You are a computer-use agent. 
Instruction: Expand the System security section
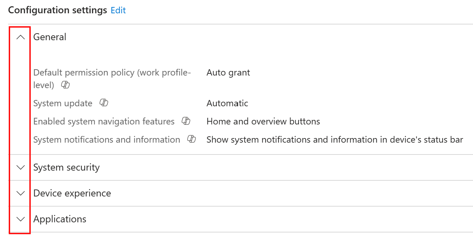(x=20, y=167)
